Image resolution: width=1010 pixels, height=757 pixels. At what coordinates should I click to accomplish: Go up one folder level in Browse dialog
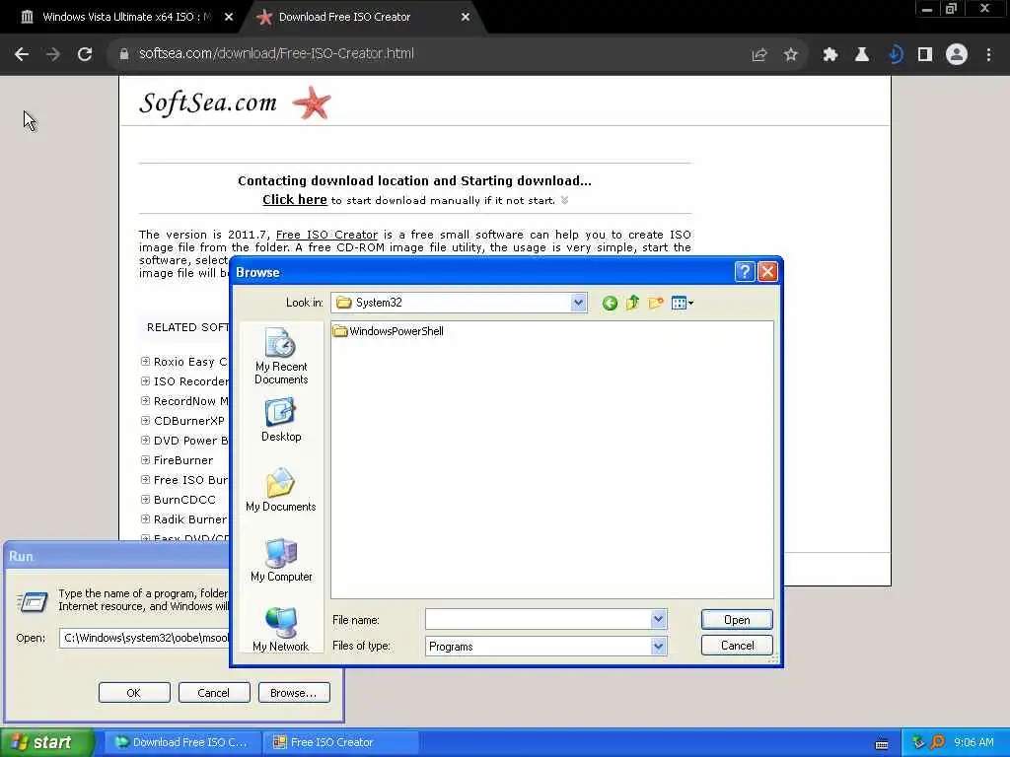tap(632, 303)
